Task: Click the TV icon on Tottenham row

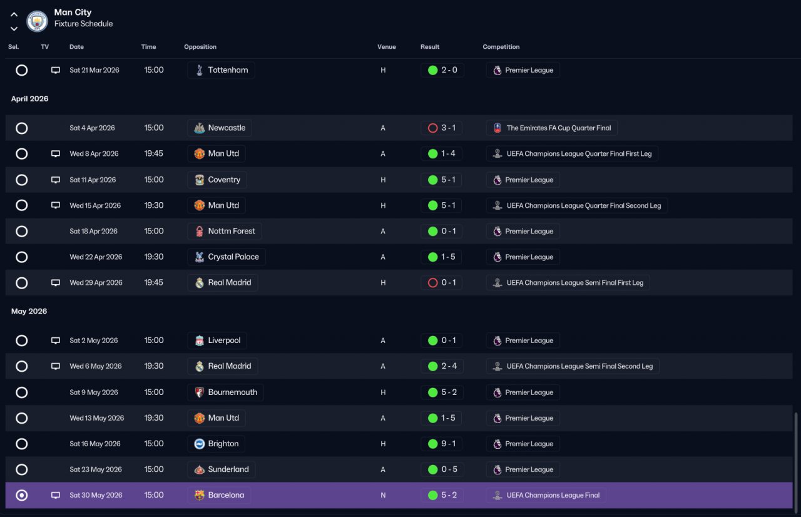Action: point(56,71)
